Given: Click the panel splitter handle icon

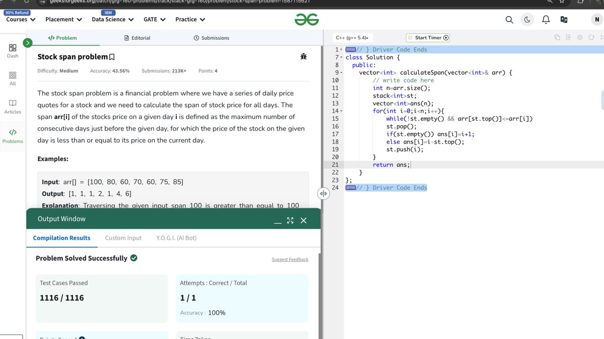Looking at the screenshot, I should (x=323, y=194).
